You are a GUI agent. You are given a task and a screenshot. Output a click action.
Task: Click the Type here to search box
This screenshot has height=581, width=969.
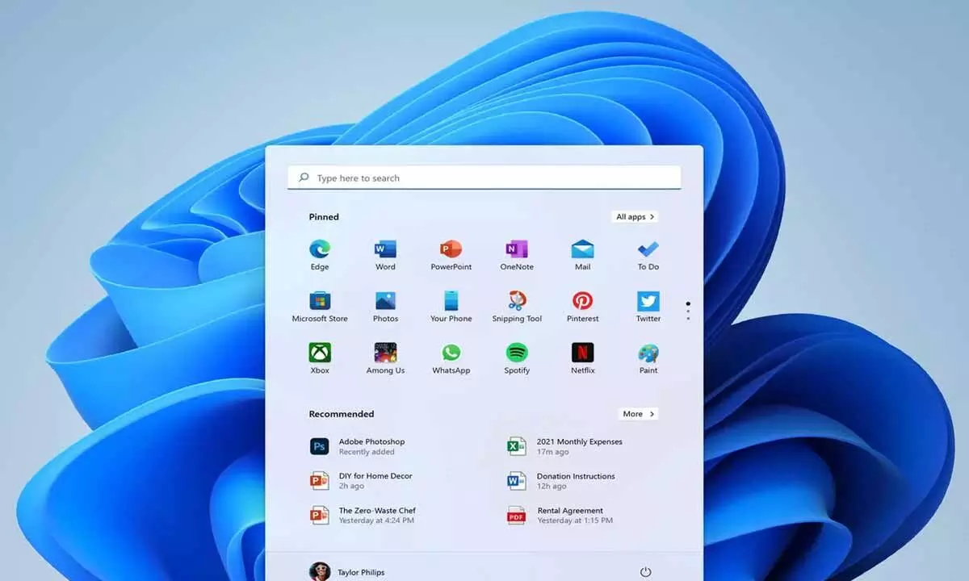(484, 178)
